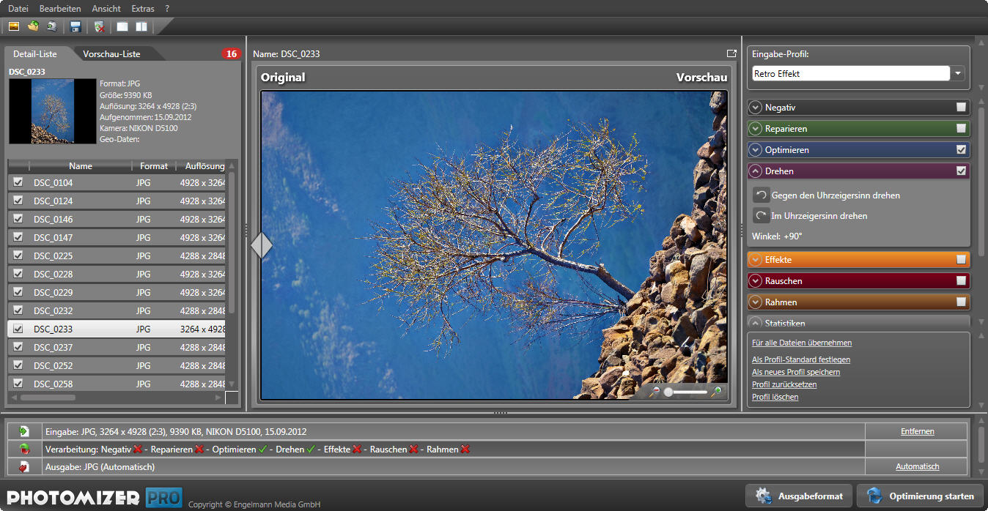Click the DSC_0233 thumbnail image

(x=53, y=111)
